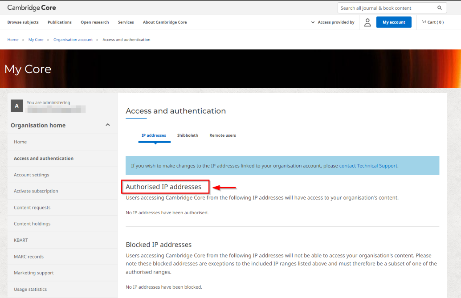Open Usage statistics in sidebar
This screenshot has height=298, width=461.
click(x=62, y=289)
